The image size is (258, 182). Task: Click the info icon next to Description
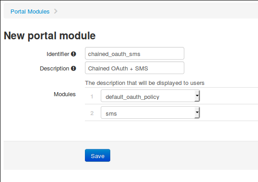point(73,68)
